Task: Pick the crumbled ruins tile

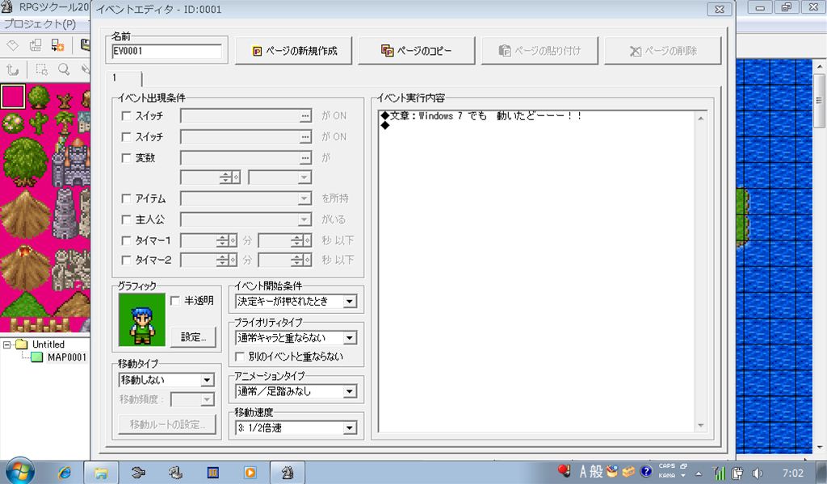Action: pos(71,269)
